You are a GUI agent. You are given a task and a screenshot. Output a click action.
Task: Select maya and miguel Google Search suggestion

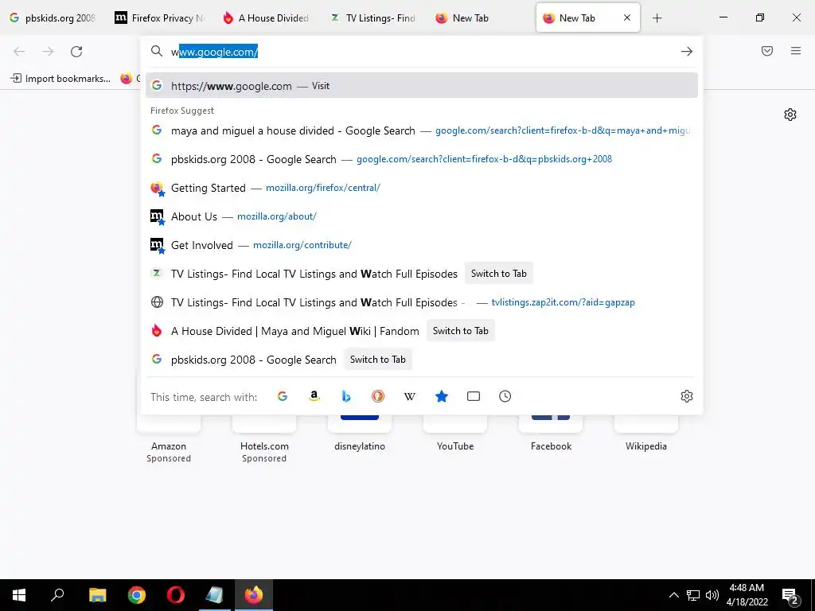[422, 130]
